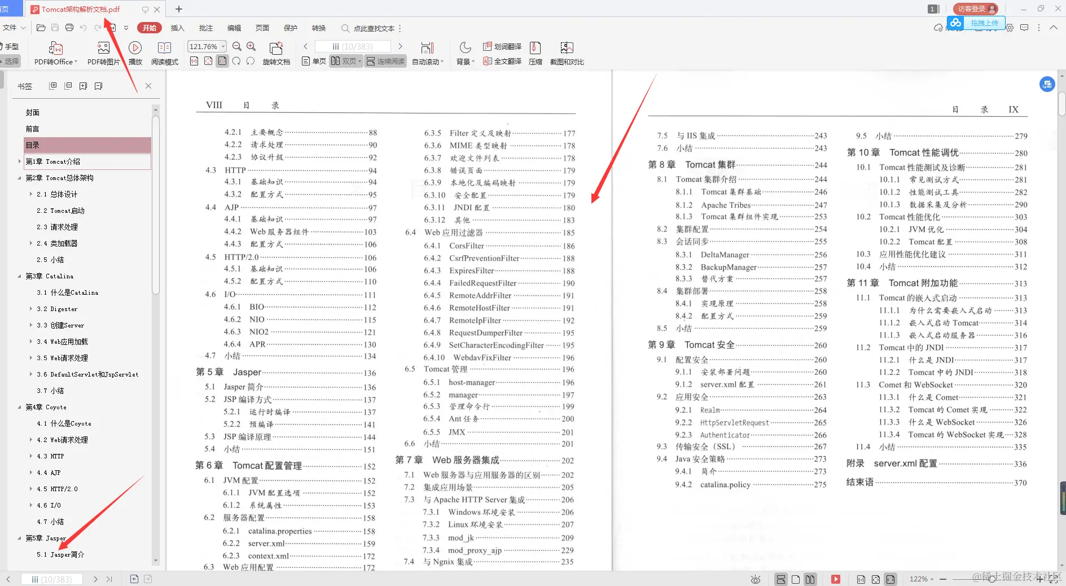This screenshot has height=586, width=1066.
Task: Click the blue floating assistant icon
Action: click(1047, 85)
